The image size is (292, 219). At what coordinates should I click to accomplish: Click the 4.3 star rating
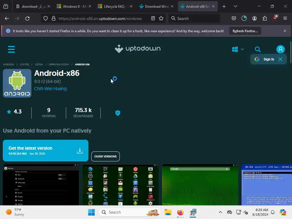(14, 111)
